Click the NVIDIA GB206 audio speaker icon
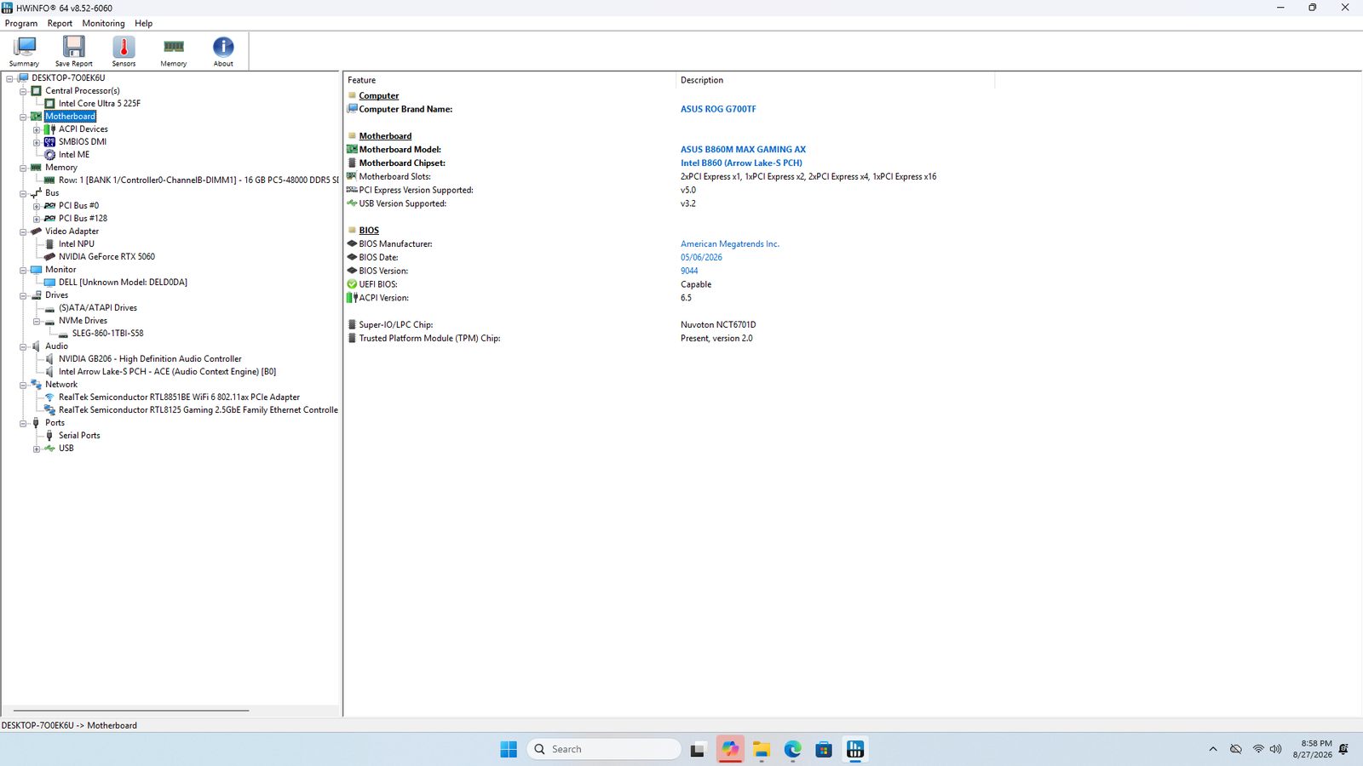 pos(49,359)
